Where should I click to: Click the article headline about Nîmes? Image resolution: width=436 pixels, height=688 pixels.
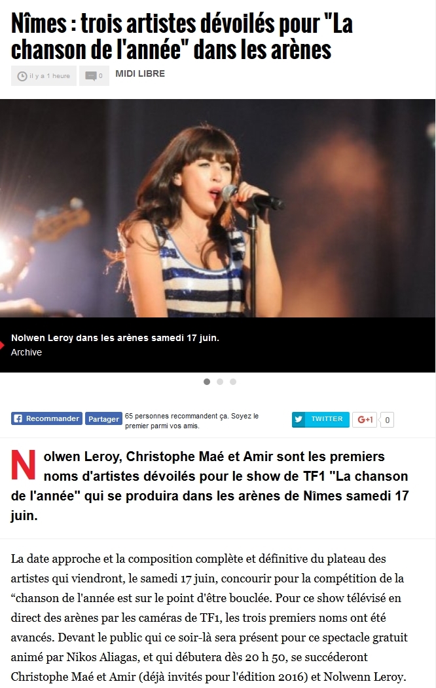click(182, 37)
